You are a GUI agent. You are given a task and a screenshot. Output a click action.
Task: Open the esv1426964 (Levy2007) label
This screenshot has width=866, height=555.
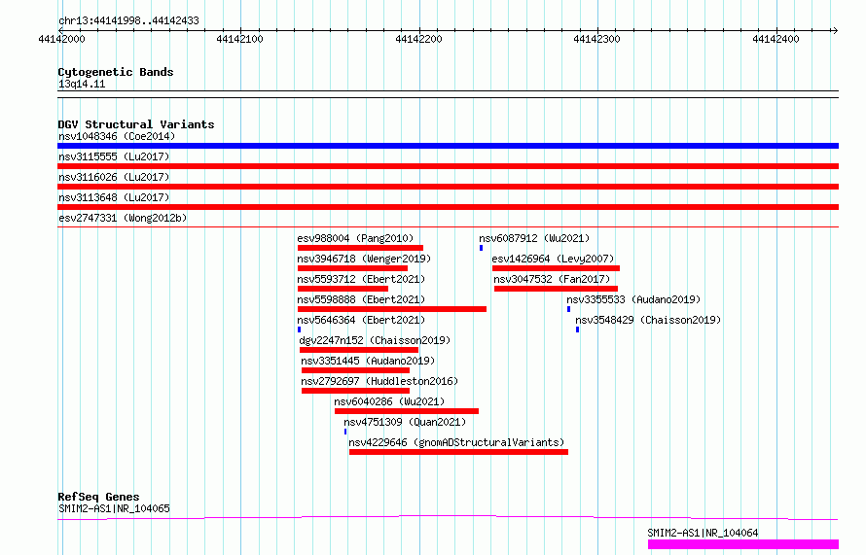coord(553,259)
